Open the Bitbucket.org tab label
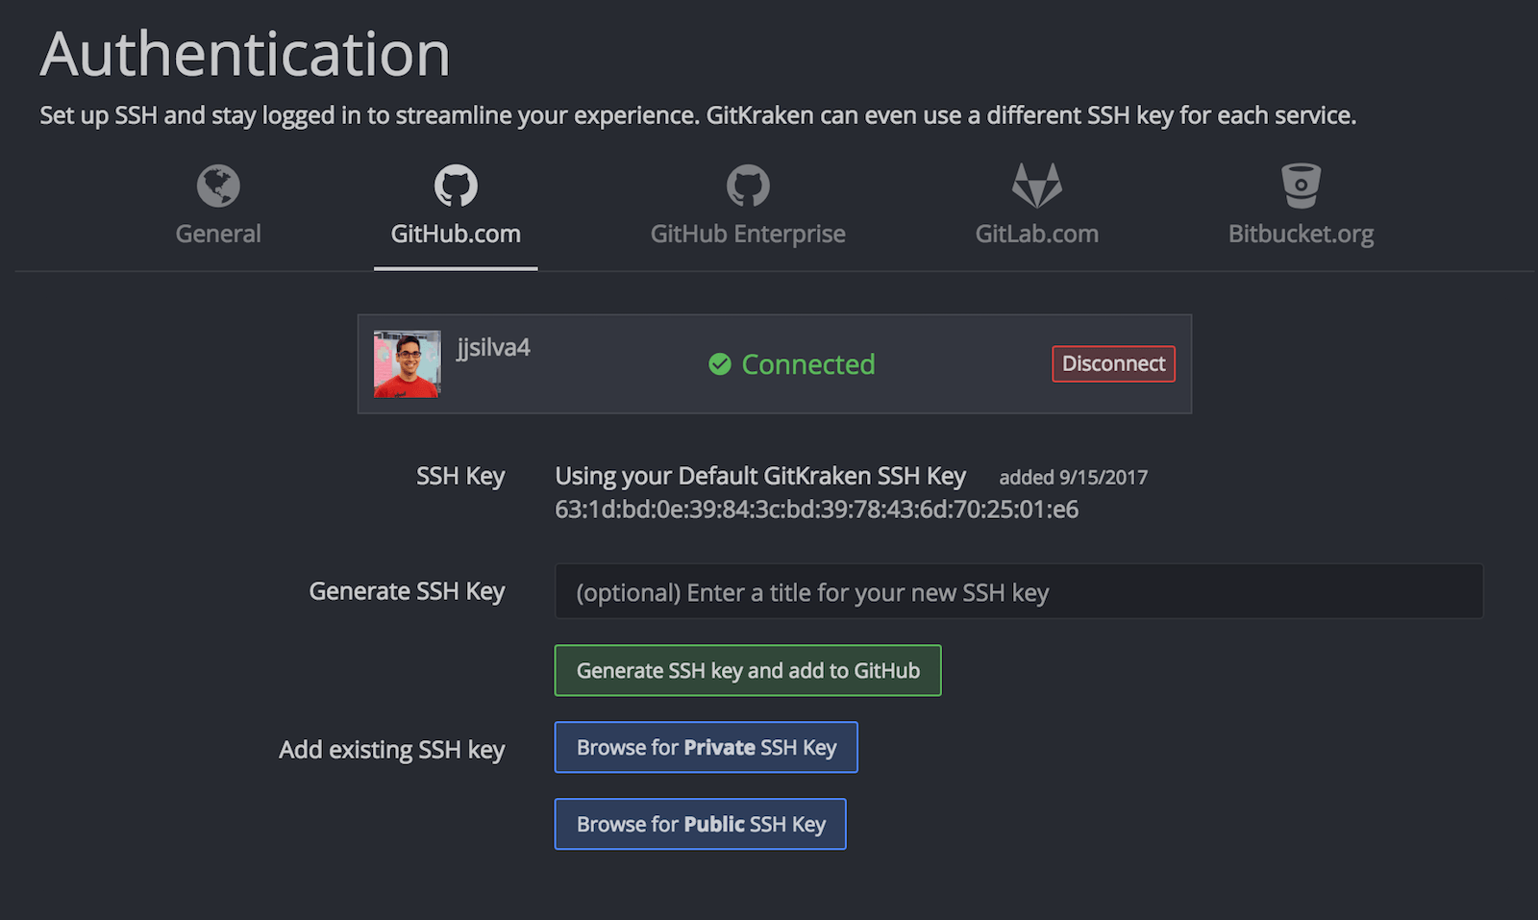1538x920 pixels. coord(1301,234)
